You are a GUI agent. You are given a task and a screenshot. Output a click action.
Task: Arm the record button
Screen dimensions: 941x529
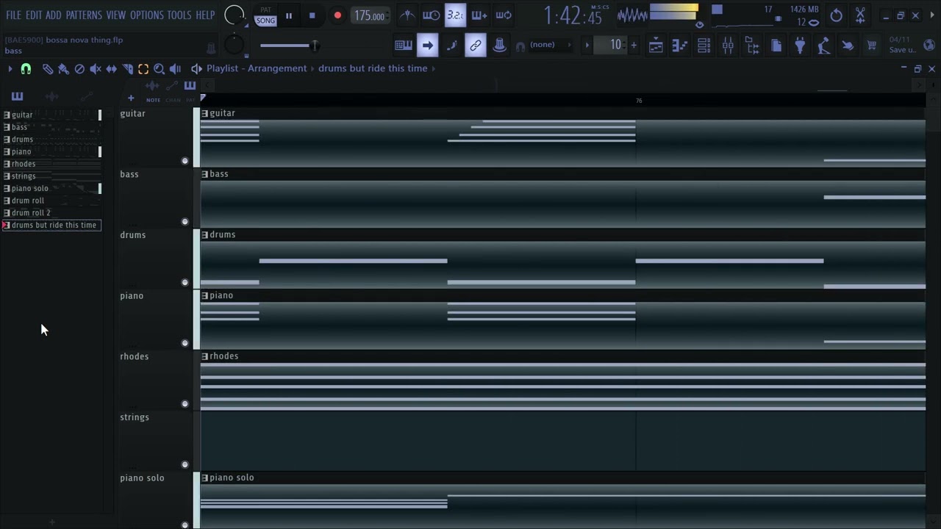click(x=337, y=15)
